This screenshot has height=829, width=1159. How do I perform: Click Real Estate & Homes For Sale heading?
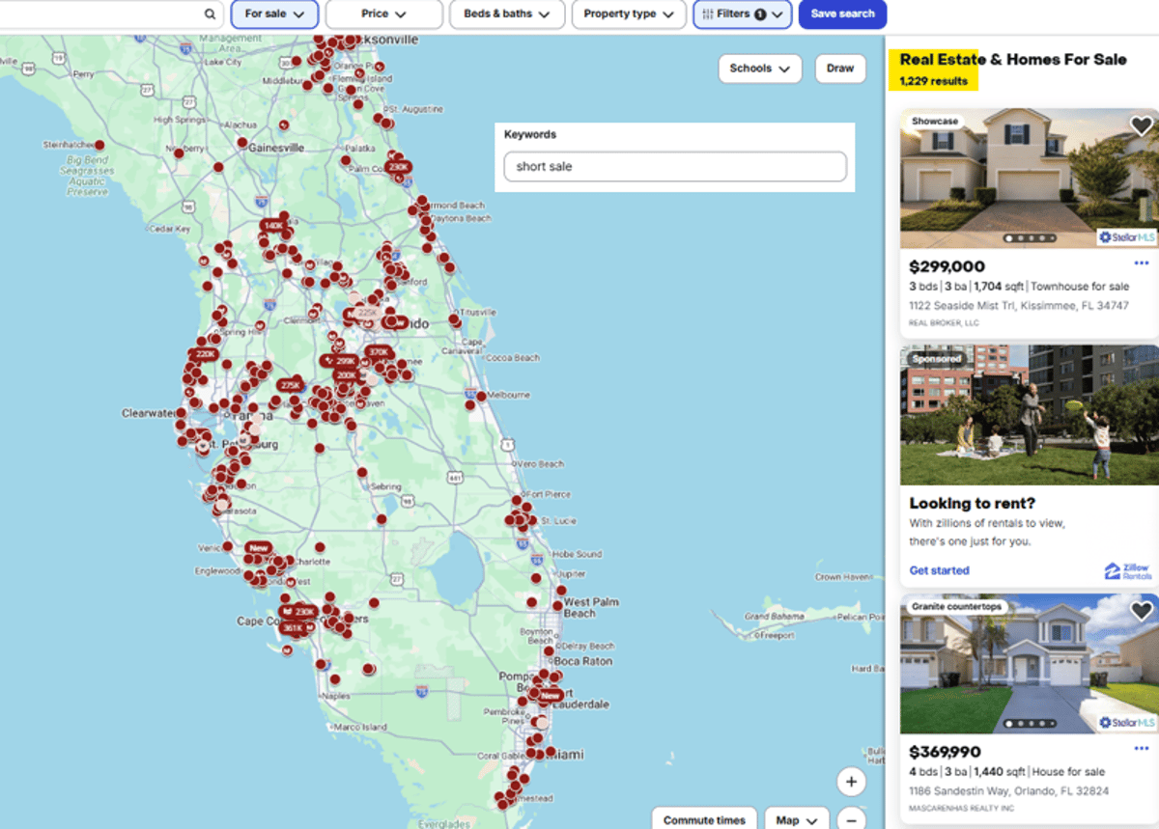[1013, 60]
